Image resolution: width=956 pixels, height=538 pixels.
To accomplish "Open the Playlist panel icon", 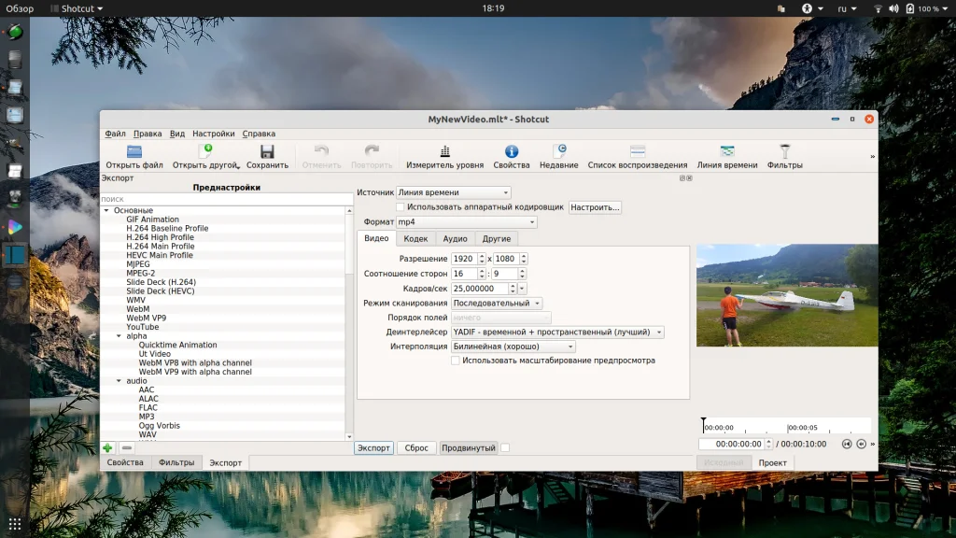I will click(638, 152).
